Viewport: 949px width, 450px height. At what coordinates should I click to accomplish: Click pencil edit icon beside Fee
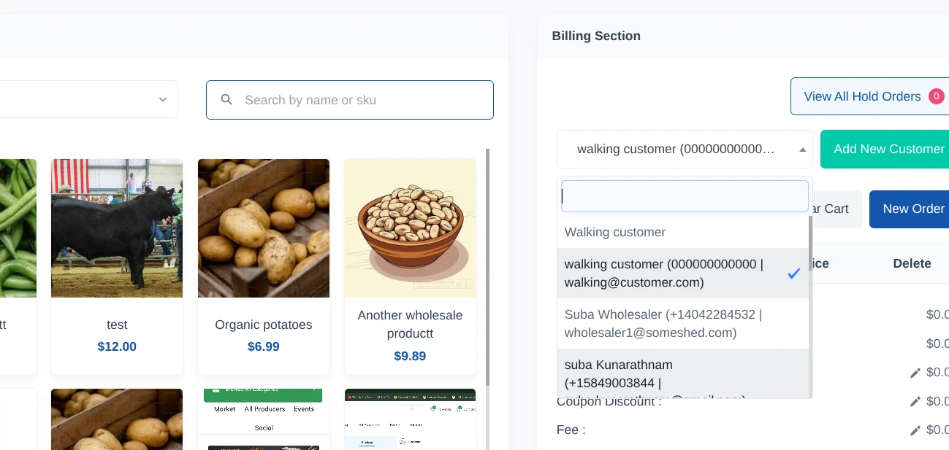[x=915, y=430]
